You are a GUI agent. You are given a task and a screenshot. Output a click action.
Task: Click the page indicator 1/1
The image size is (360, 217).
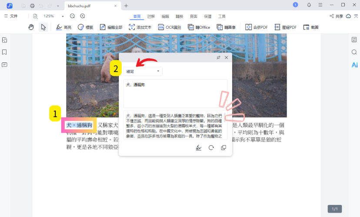pos(335,209)
